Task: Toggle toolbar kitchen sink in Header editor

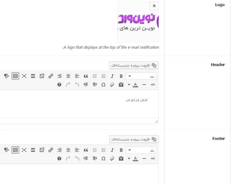Action: [x=15, y=76]
